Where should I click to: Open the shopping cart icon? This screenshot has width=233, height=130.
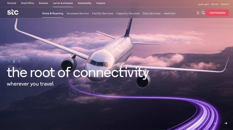pyautogui.click(x=198, y=13)
